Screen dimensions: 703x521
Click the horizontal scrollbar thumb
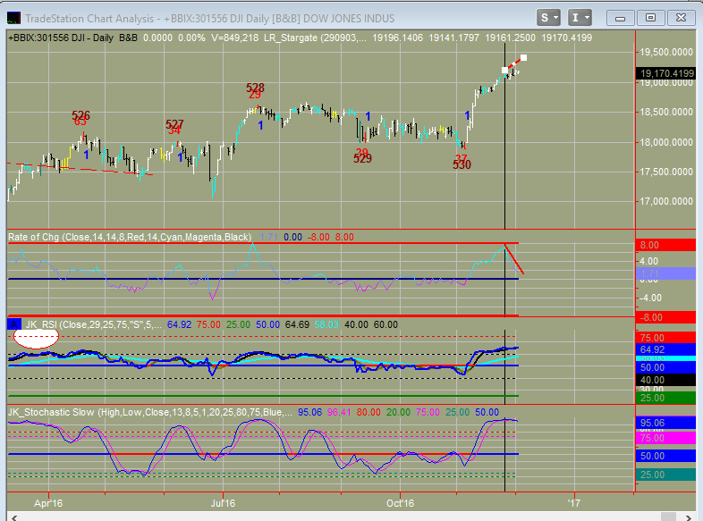click(668, 517)
